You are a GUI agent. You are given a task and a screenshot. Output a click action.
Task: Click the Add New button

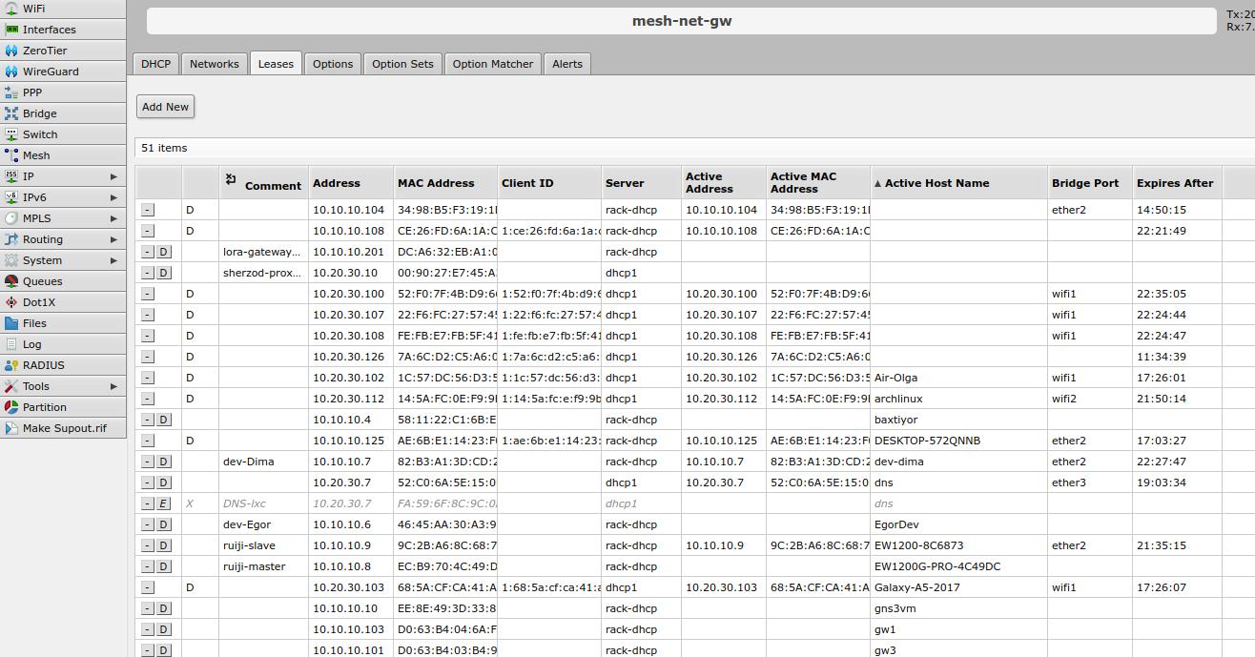point(165,107)
